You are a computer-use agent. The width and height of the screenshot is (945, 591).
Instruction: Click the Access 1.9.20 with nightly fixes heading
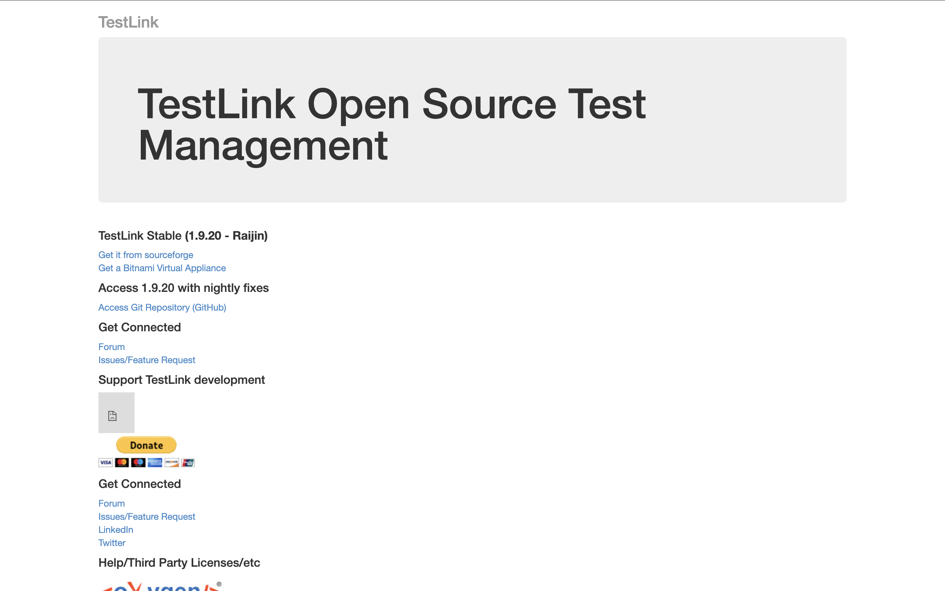tap(183, 288)
